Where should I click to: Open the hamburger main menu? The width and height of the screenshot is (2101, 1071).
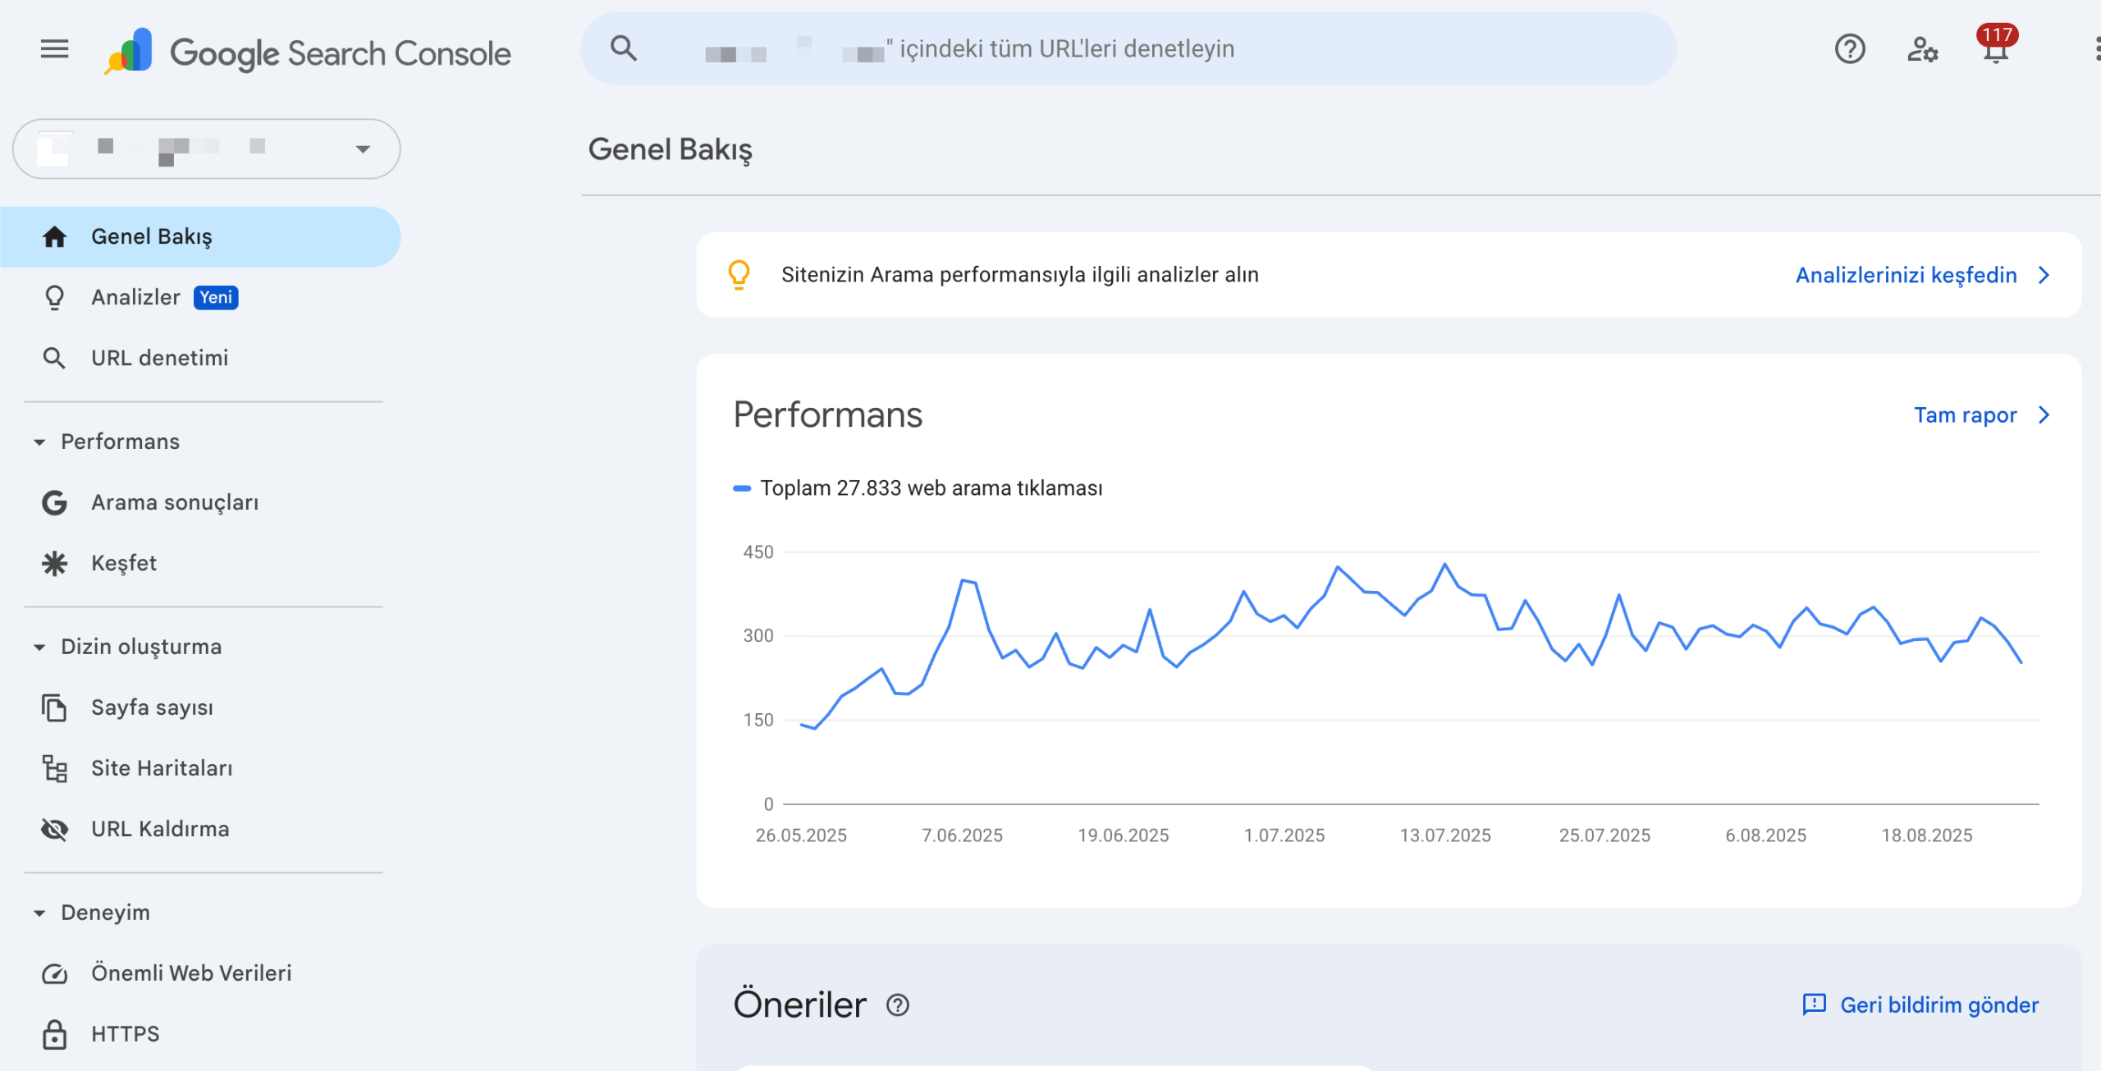[x=54, y=49]
